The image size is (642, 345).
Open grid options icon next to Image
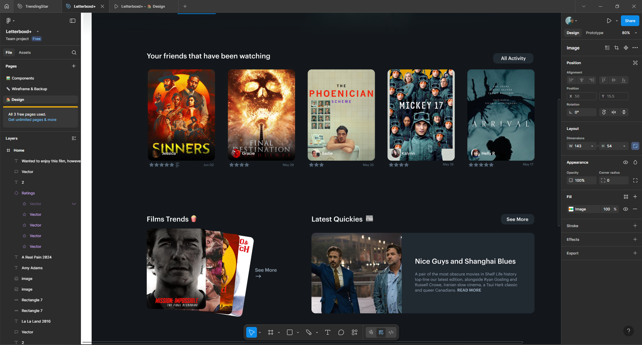[607, 48]
